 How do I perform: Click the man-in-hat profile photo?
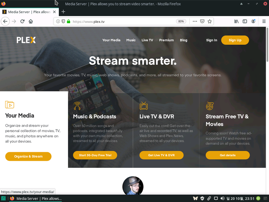click(133, 186)
